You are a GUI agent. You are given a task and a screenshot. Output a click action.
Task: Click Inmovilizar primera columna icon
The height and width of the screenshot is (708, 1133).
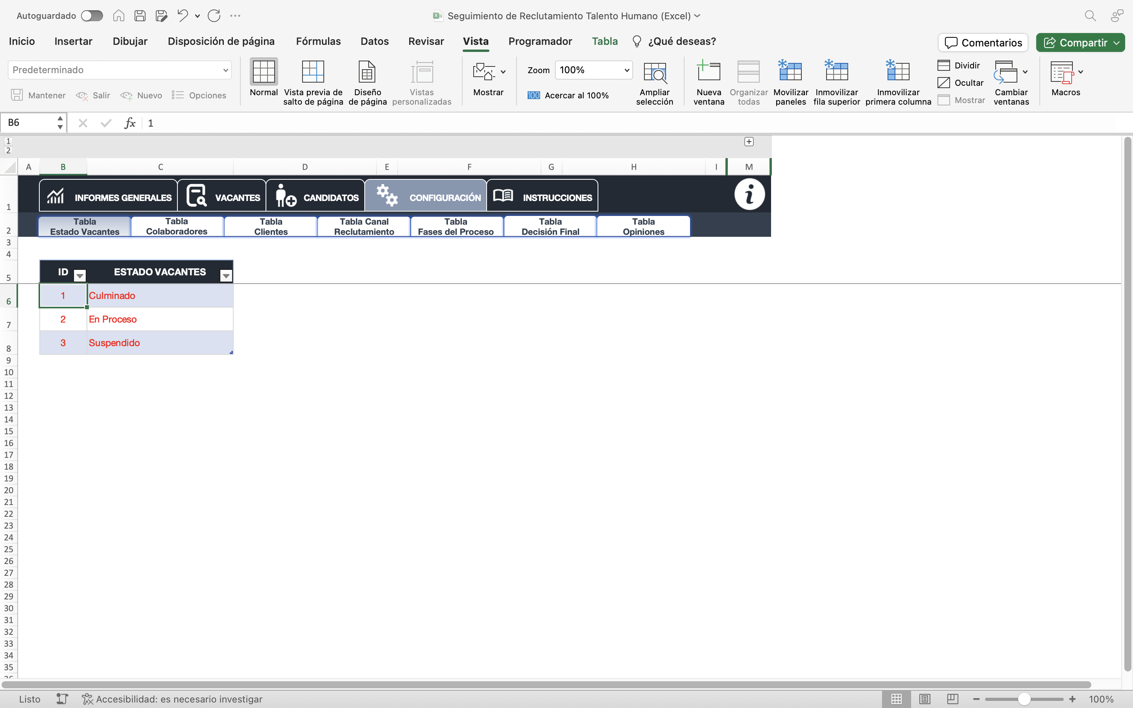click(x=897, y=72)
